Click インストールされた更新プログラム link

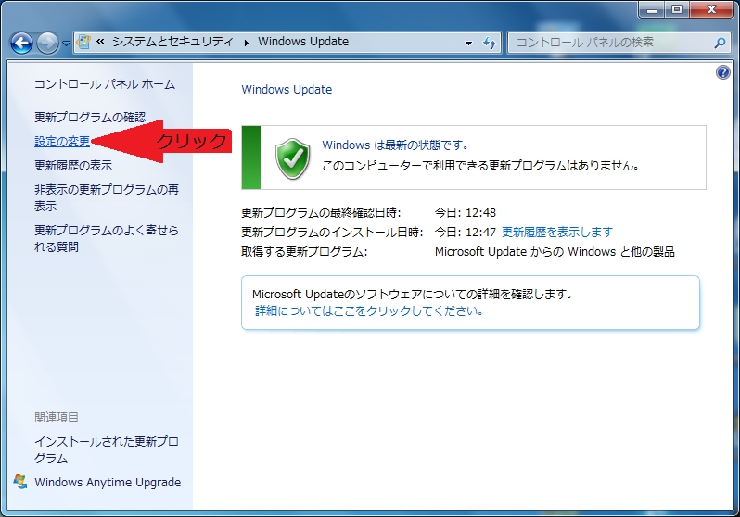[107, 449]
